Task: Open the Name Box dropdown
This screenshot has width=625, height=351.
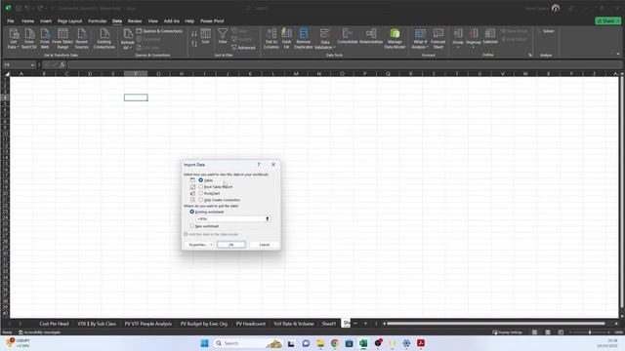Action: click(32, 65)
